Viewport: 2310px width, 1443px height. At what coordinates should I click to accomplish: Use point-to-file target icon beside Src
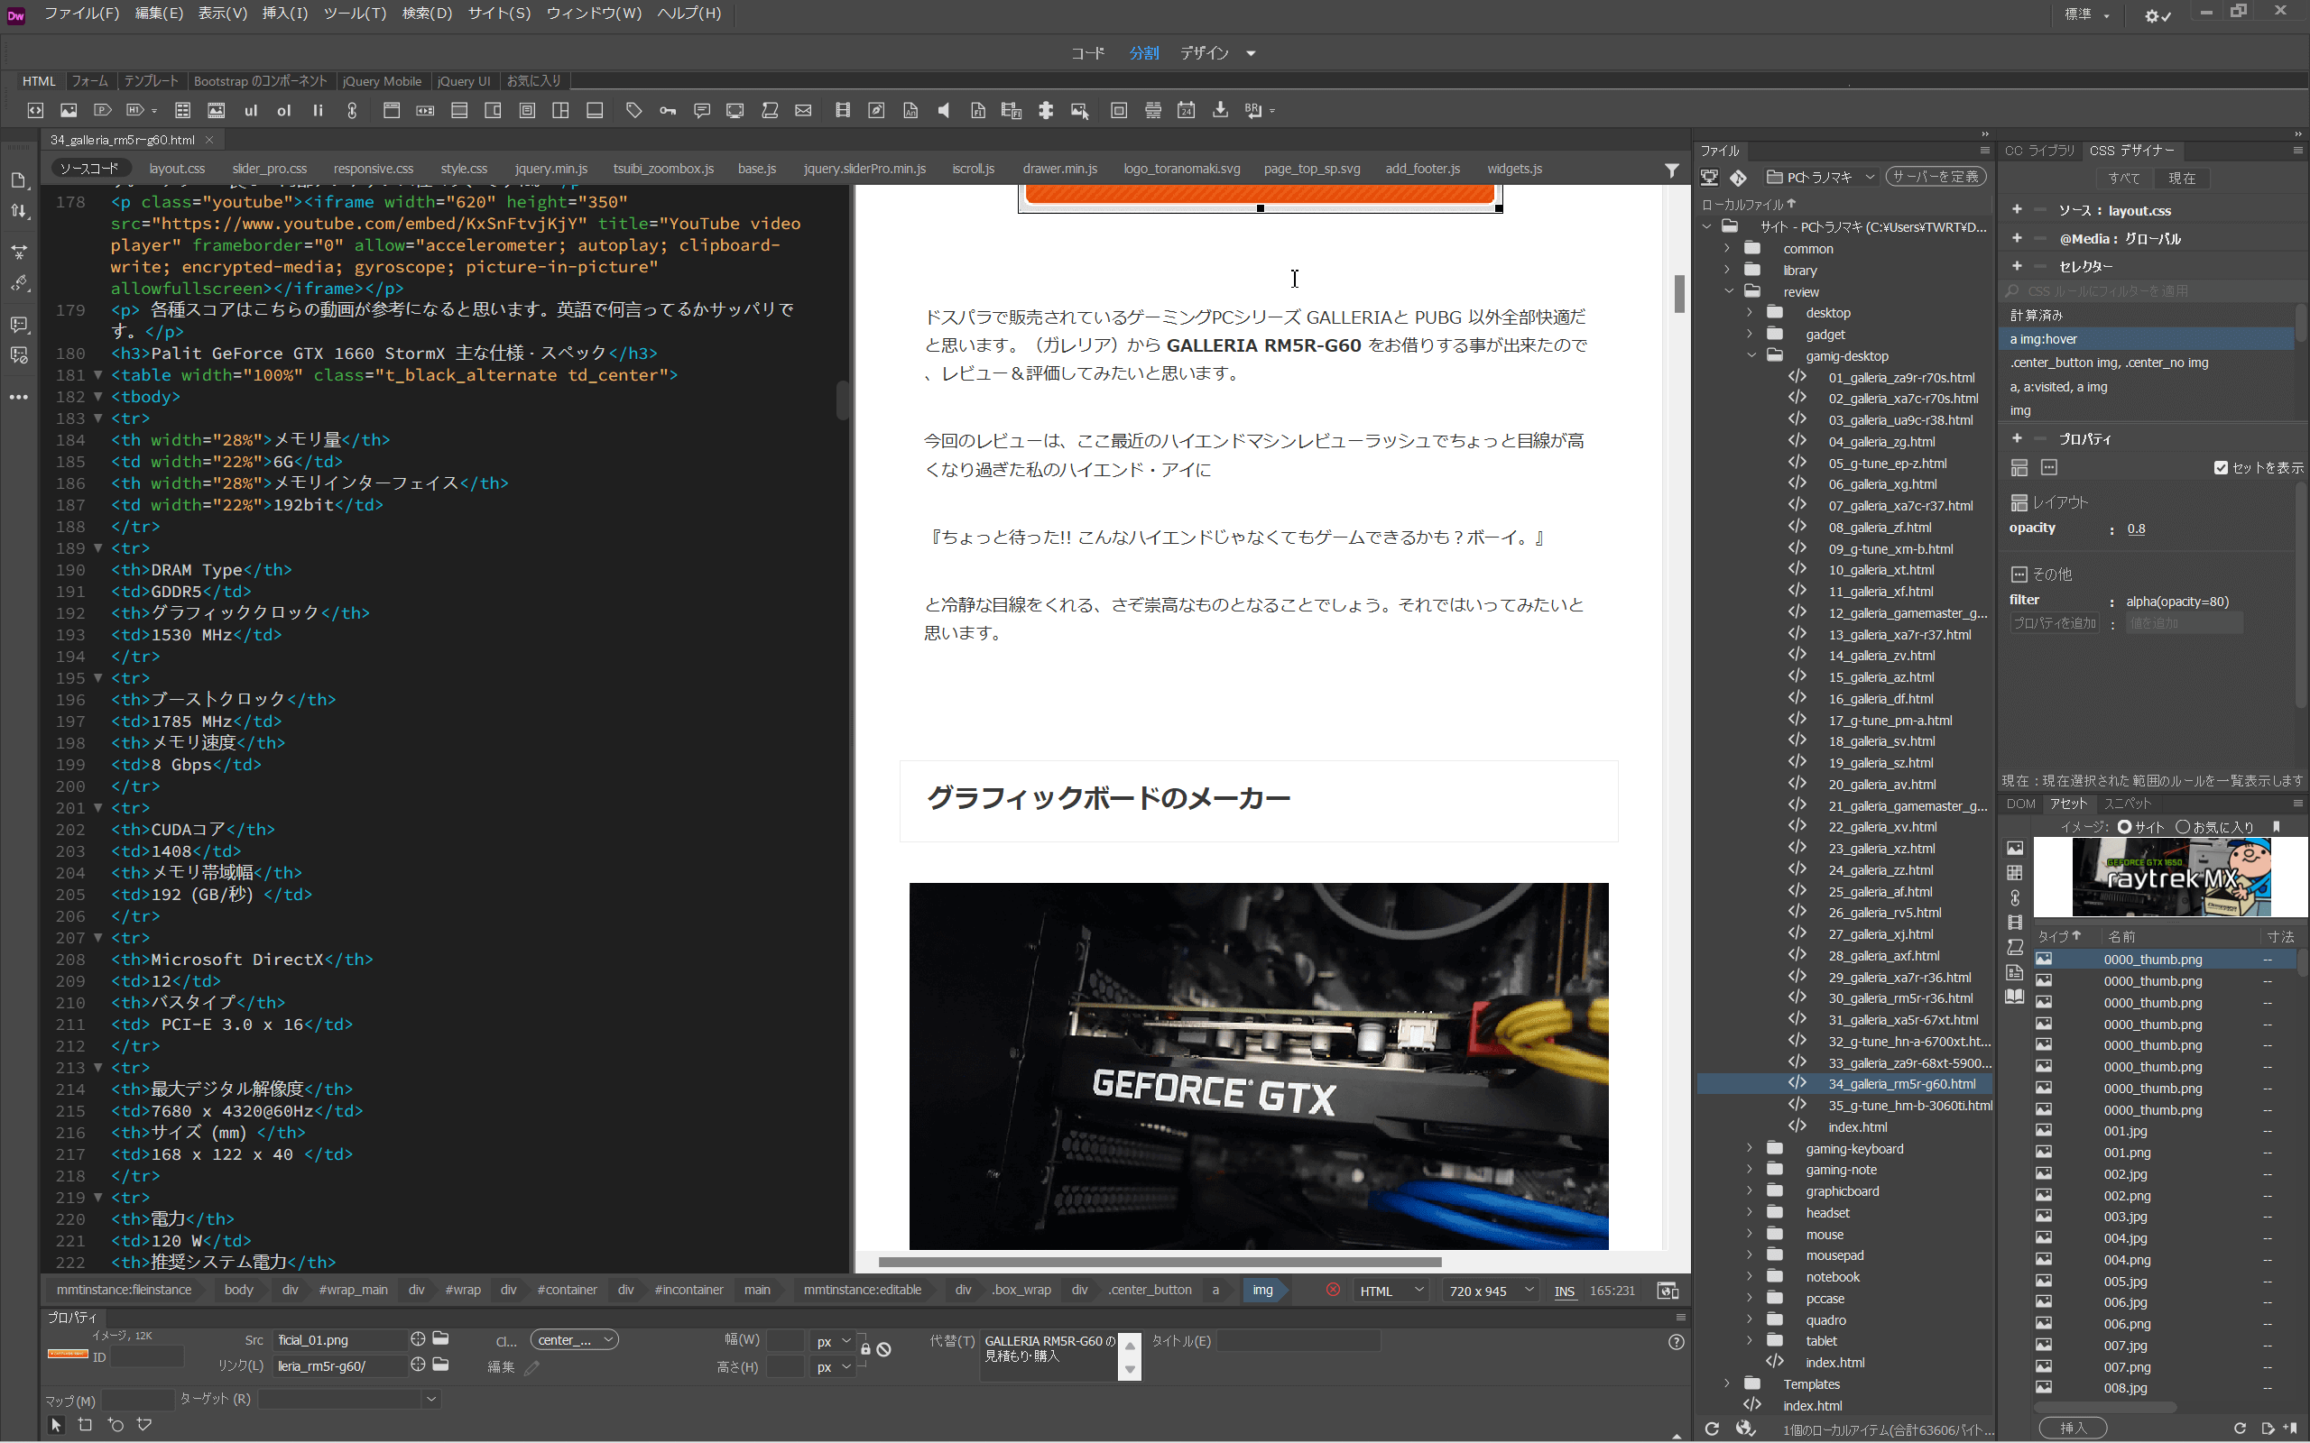[x=417, y=1339]
